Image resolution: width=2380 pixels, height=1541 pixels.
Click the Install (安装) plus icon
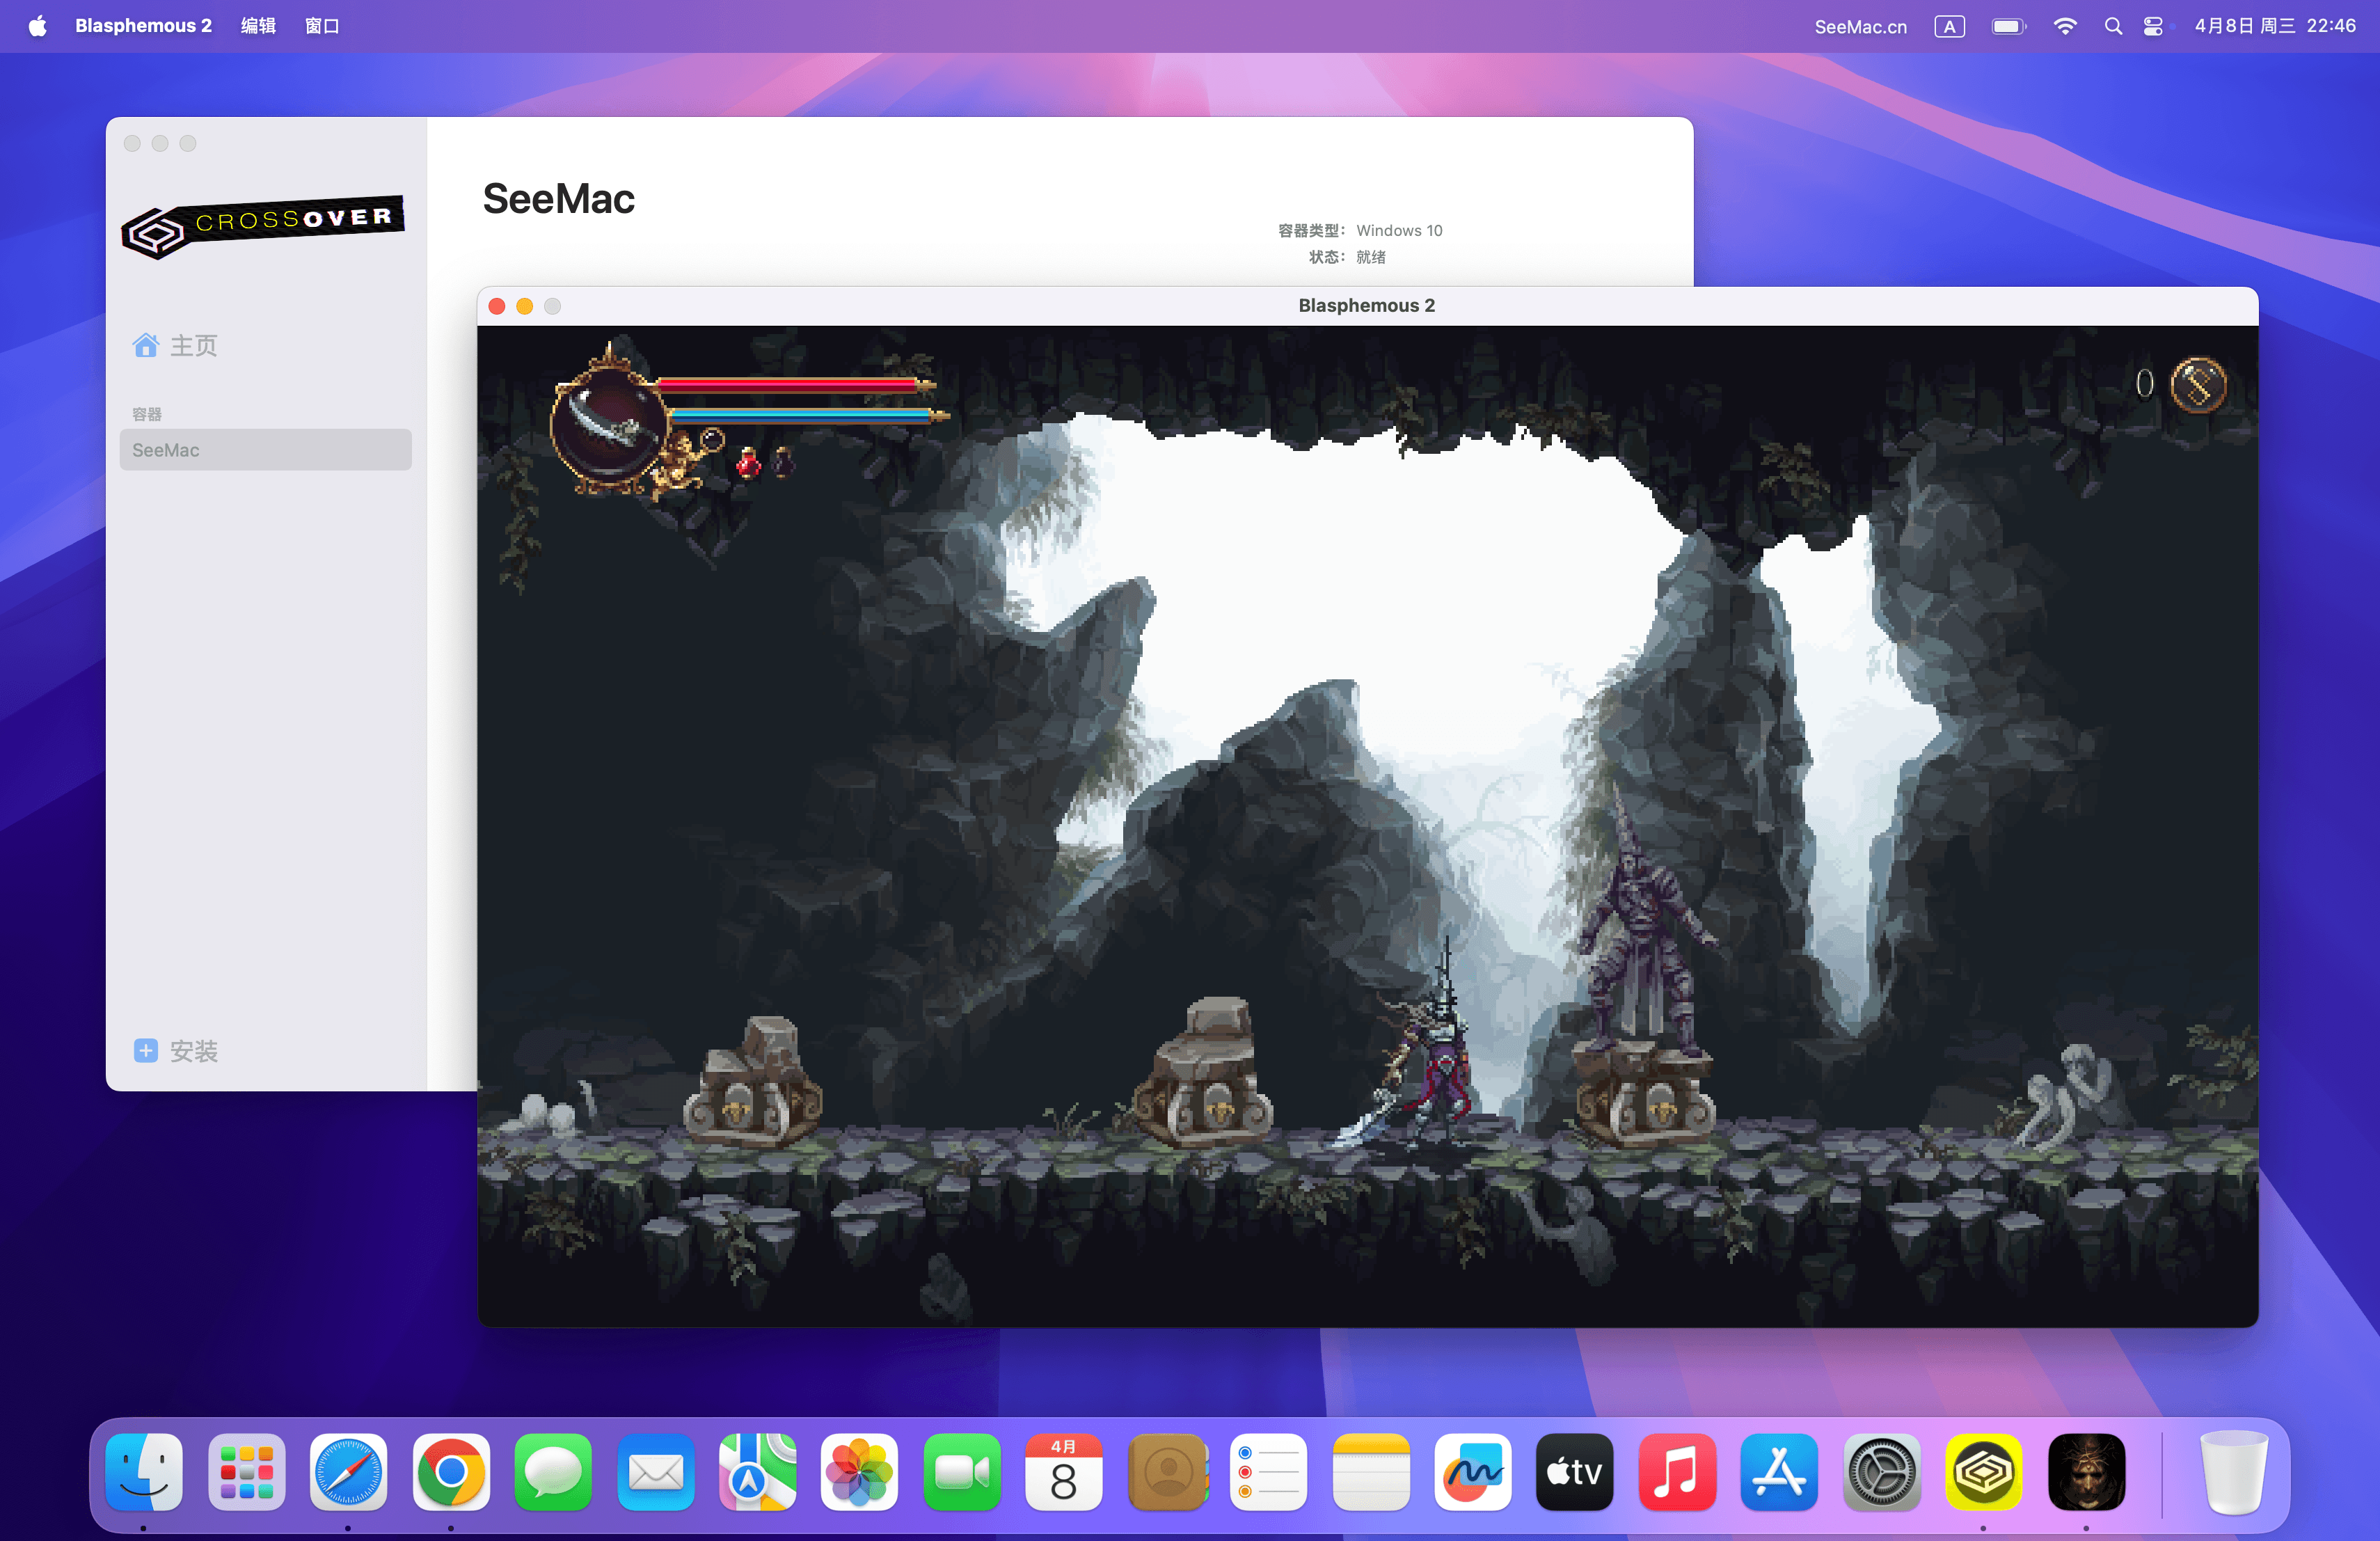(x=146, y=1050)
